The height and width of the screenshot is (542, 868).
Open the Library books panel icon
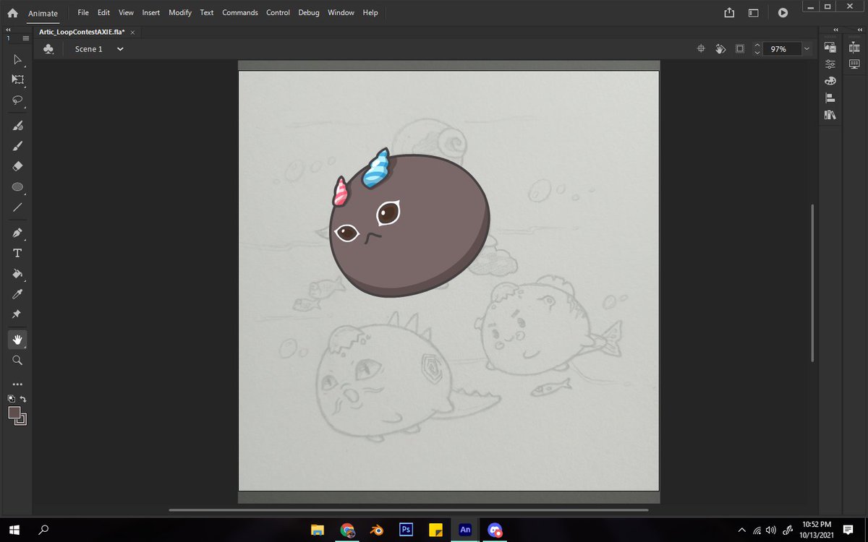tap(830, 115)
